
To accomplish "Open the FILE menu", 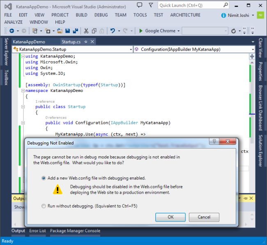I will [x=8, y=15].
